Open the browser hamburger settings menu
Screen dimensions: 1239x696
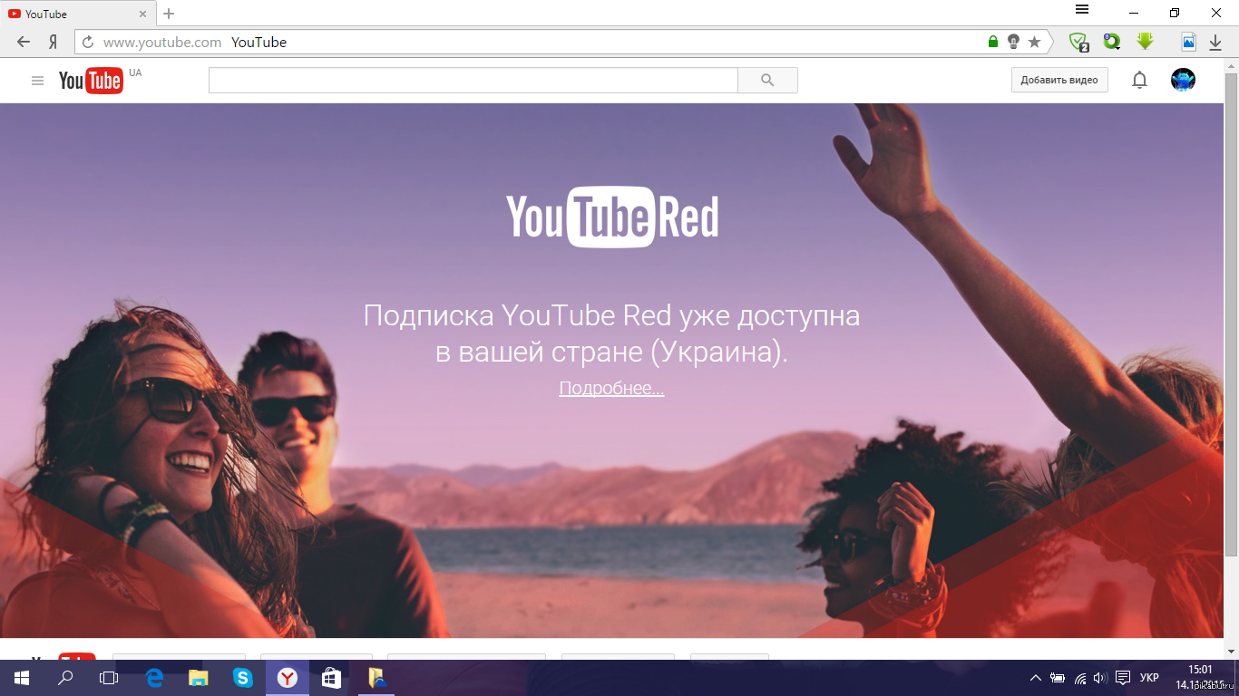coord(1082,10)
